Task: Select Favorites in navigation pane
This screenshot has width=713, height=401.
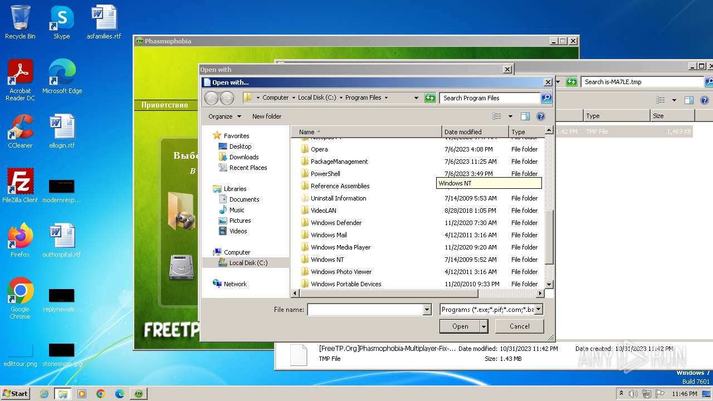Action: click(x=236, y=136)
